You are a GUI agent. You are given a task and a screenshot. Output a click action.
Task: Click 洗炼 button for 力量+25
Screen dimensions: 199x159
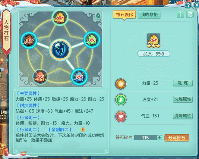(x=183, y=83)
